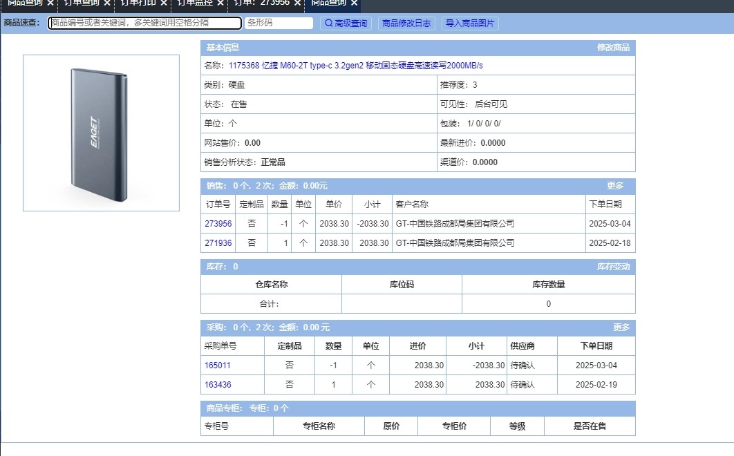Open sales order 271936

(218, 243)
